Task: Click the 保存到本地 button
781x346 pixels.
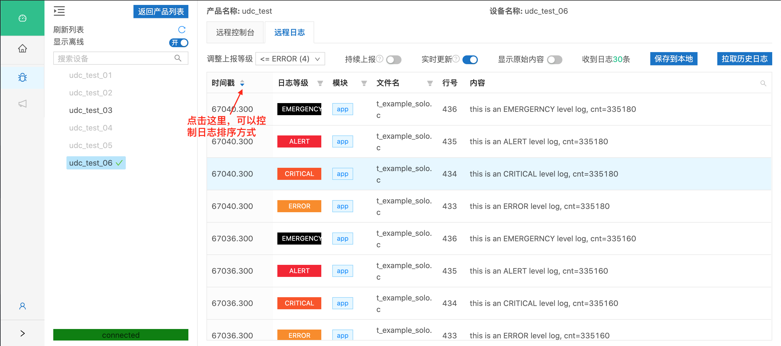Action: [x=673, y=59]
